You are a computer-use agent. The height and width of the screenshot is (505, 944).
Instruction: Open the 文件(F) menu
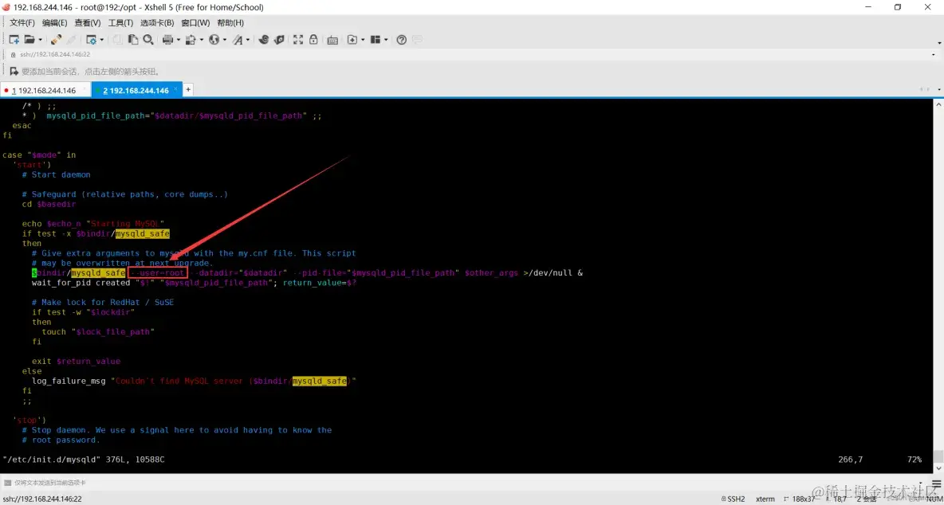point(22,23)
